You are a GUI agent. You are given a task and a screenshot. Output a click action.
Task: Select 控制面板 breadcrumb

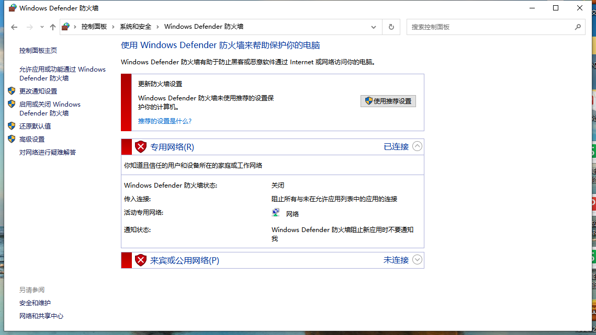(x=94, y=27)
